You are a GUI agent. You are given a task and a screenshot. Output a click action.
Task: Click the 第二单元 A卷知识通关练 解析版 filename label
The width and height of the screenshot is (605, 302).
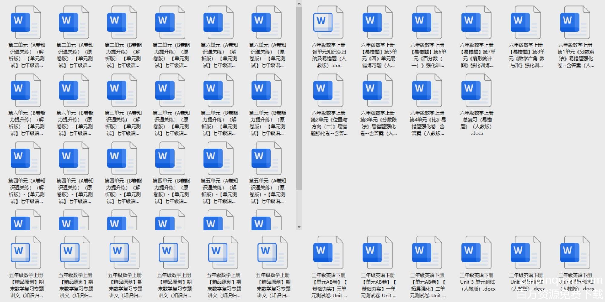tap(27, 55)
